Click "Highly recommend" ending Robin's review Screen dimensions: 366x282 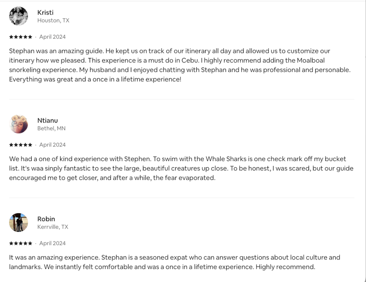click(285, 267)
